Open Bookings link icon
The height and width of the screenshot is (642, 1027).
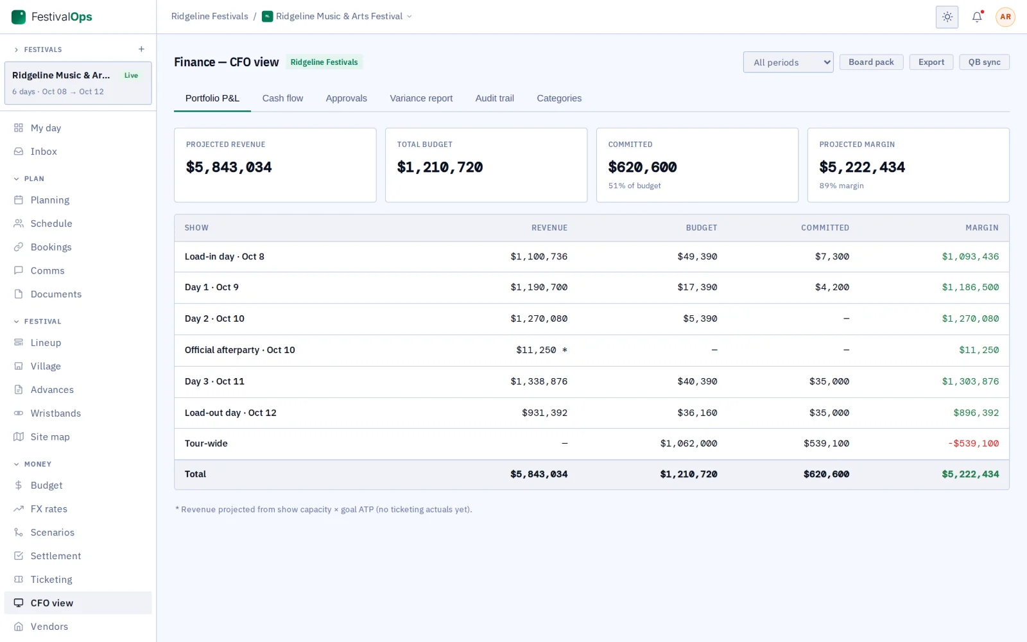coord(19,247)
